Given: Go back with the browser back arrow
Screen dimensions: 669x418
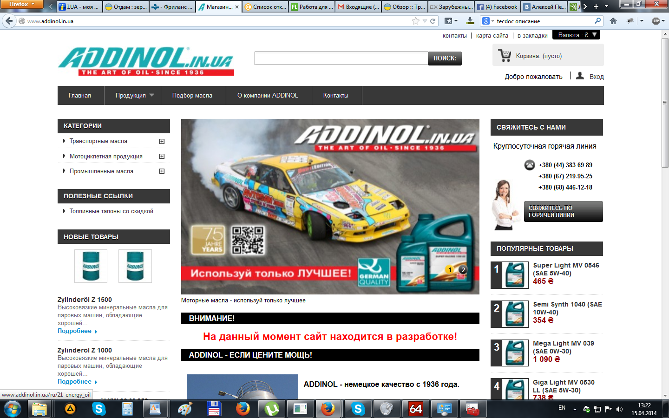Looking at the screenshot, I should pyautogui.click(x=9, y=21).
